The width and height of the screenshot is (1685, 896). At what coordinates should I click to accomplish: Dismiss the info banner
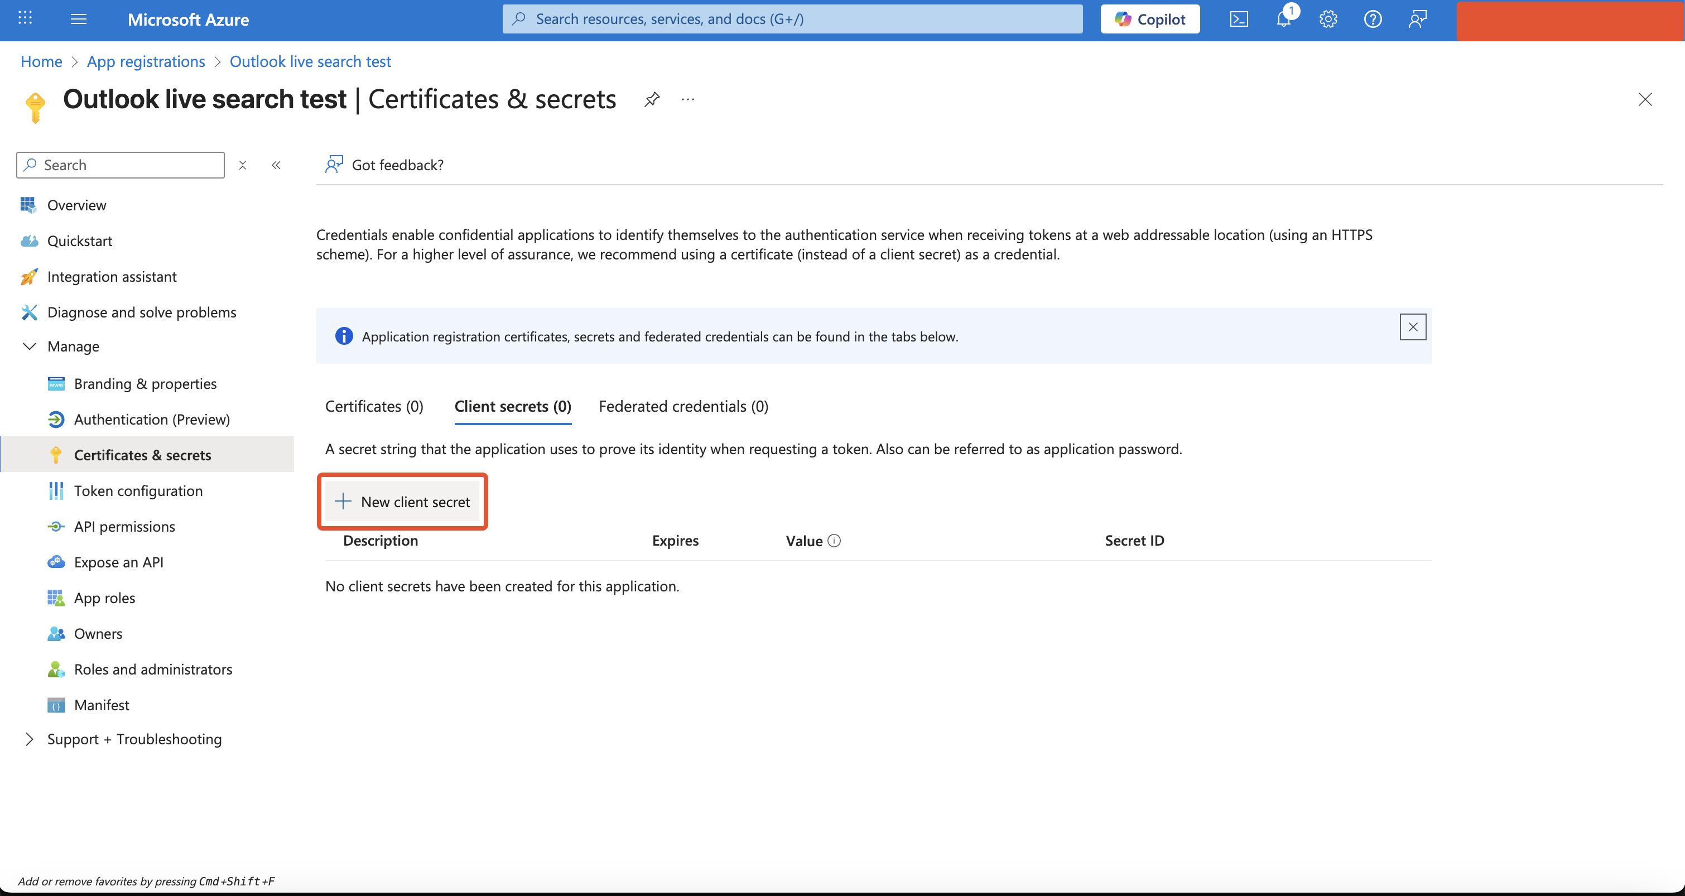click(1412, 327)
